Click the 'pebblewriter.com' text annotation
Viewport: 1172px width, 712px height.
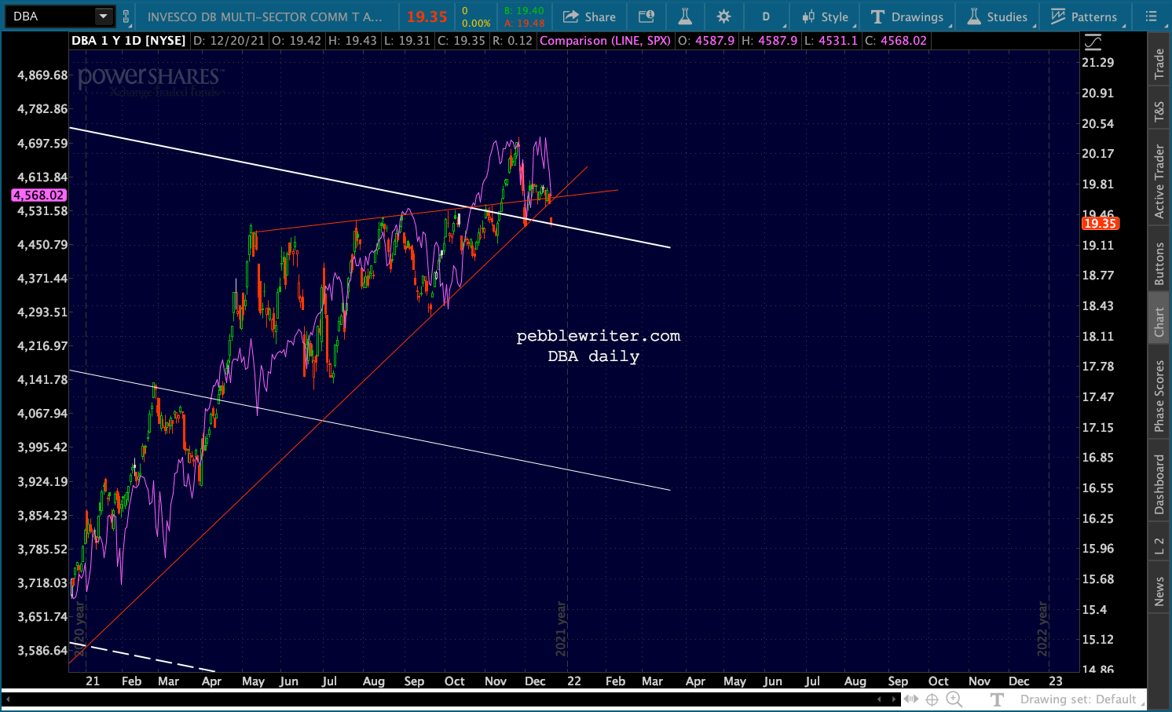point(599,336)
